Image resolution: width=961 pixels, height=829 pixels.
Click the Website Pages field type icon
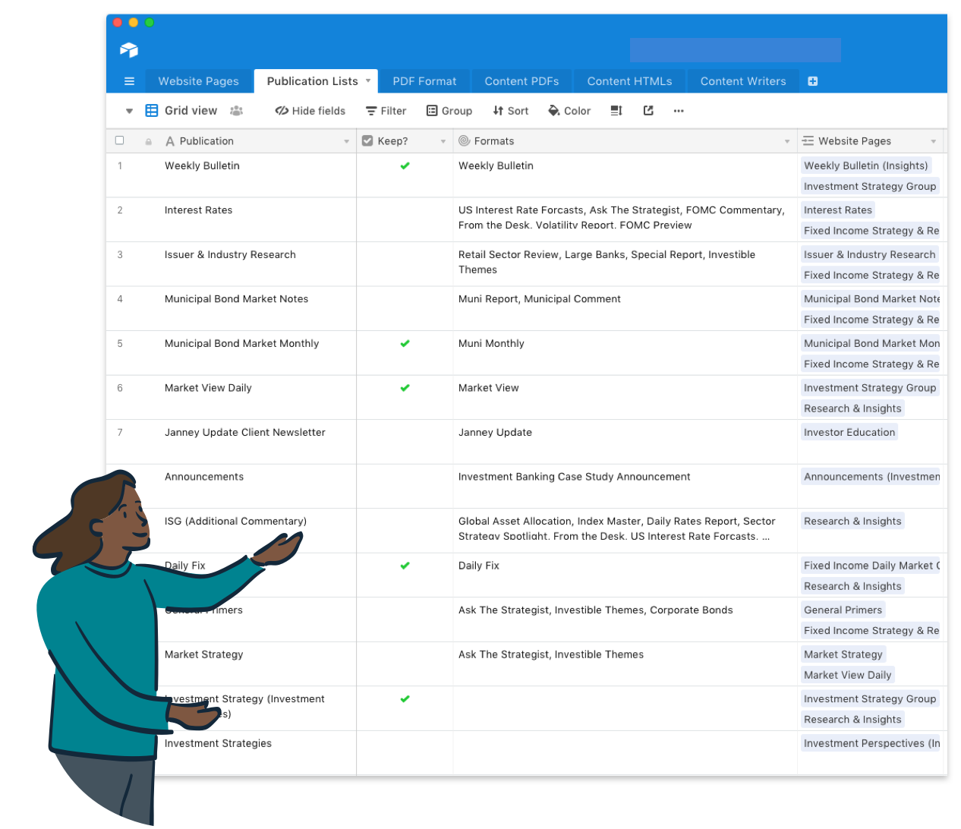coord(808,141)
